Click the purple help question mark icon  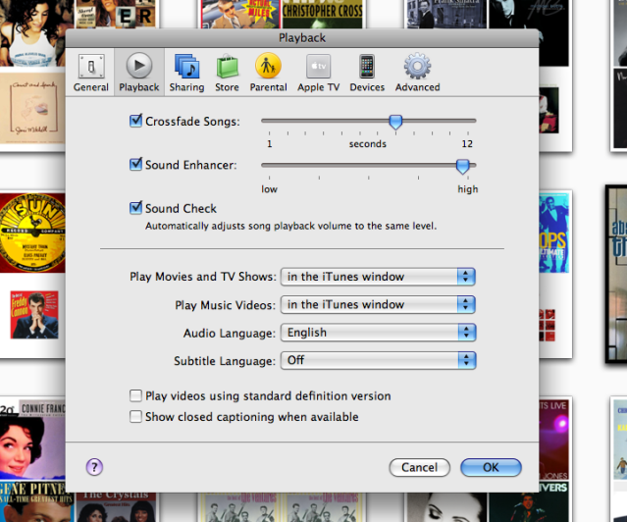pyautogui.click(x=94, y=467)
